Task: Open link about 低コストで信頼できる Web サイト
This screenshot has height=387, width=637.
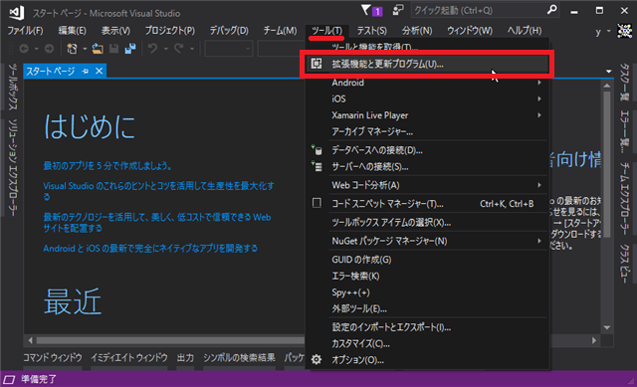Action: [x=157, y=223]
